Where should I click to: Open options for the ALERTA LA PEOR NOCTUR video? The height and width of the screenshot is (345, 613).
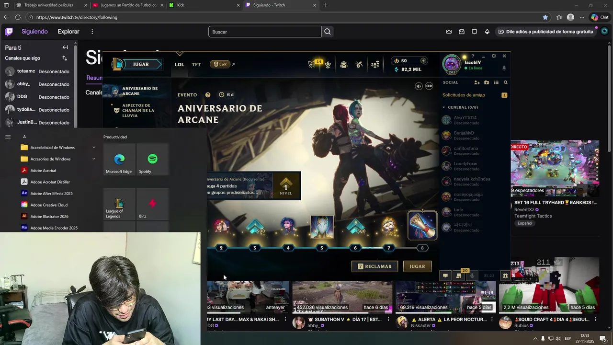click(x=492, y=319)
